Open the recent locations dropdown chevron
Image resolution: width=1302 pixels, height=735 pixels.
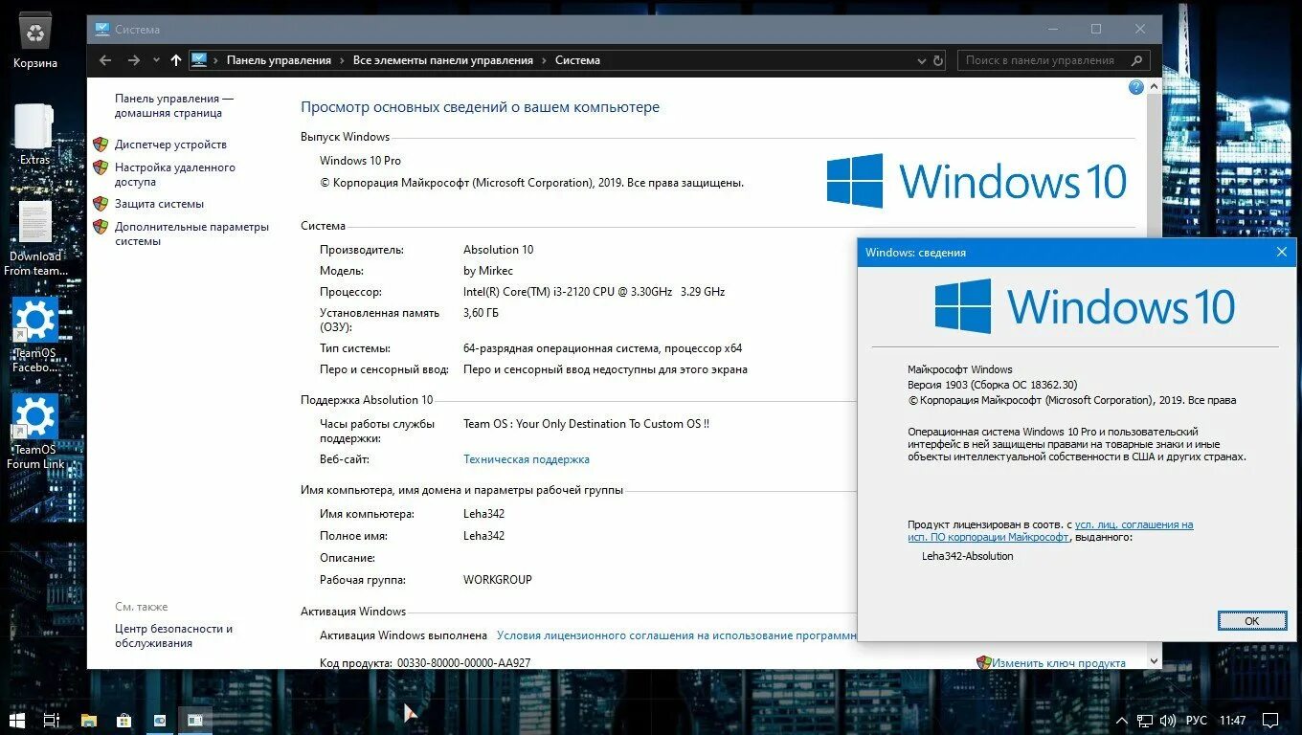(x=157, y=60)
